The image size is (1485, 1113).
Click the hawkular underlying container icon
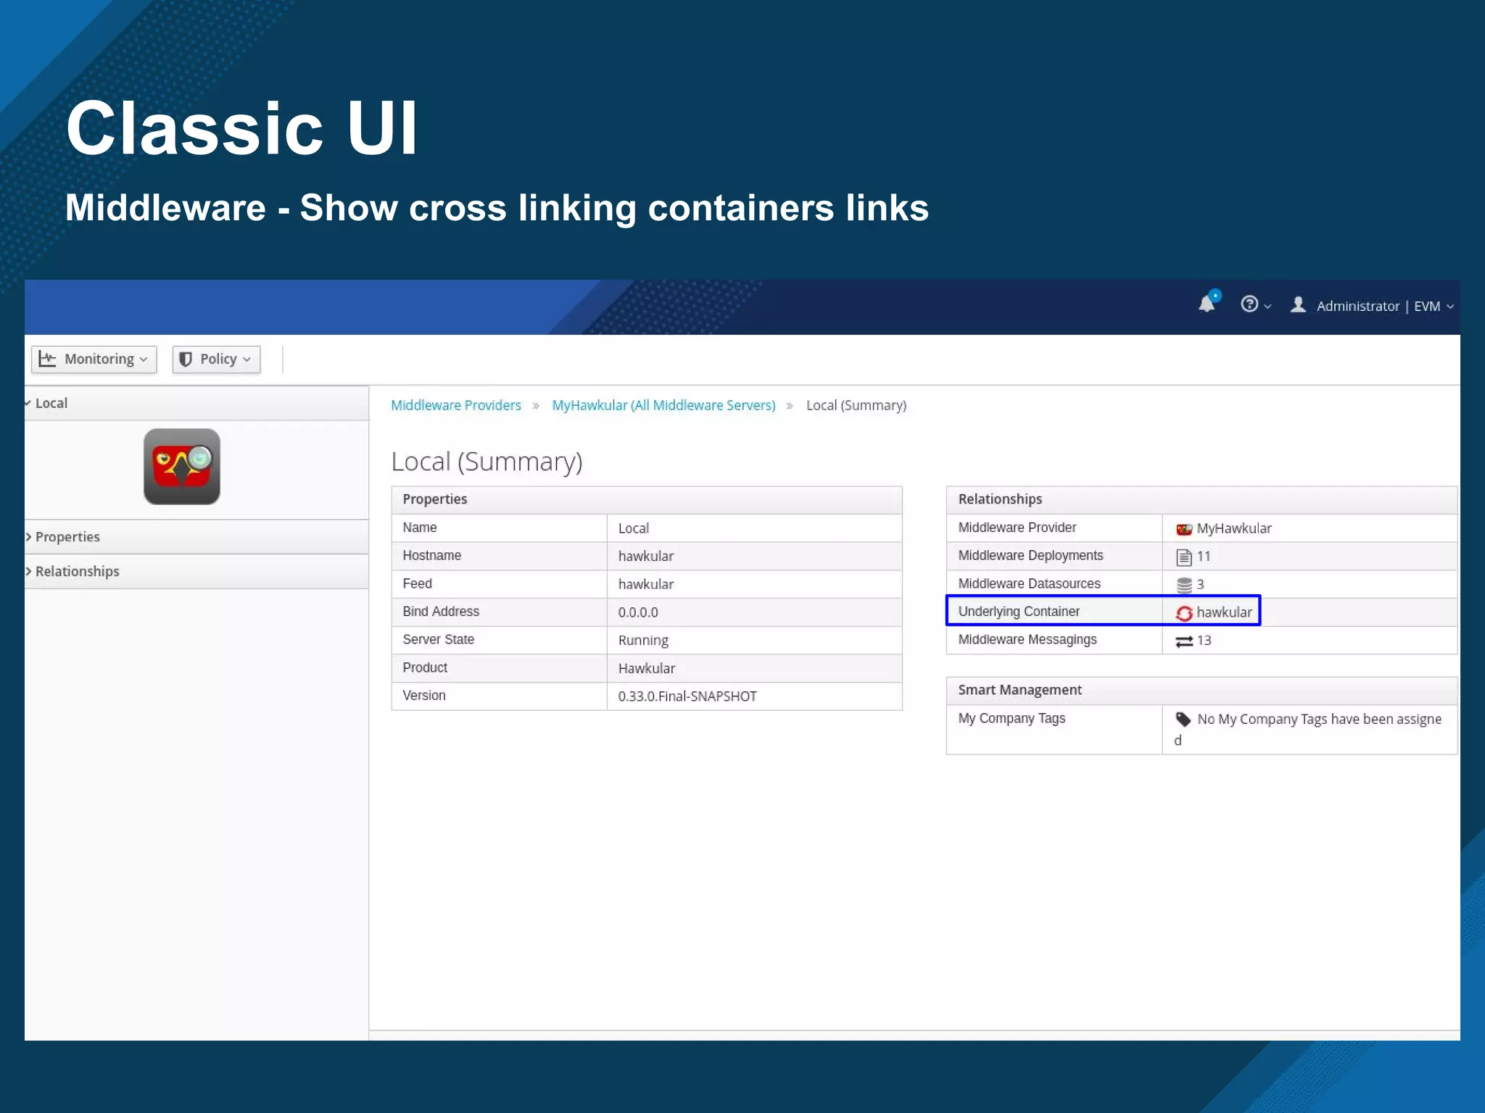[1184, 613]
